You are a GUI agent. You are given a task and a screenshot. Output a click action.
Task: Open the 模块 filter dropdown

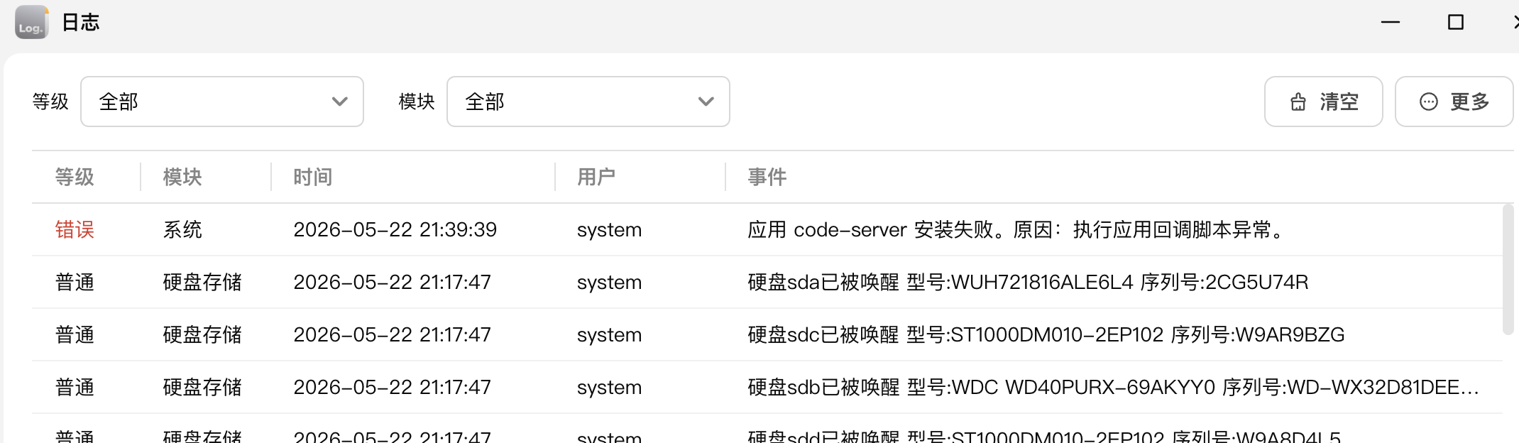[x=588, y=102]
